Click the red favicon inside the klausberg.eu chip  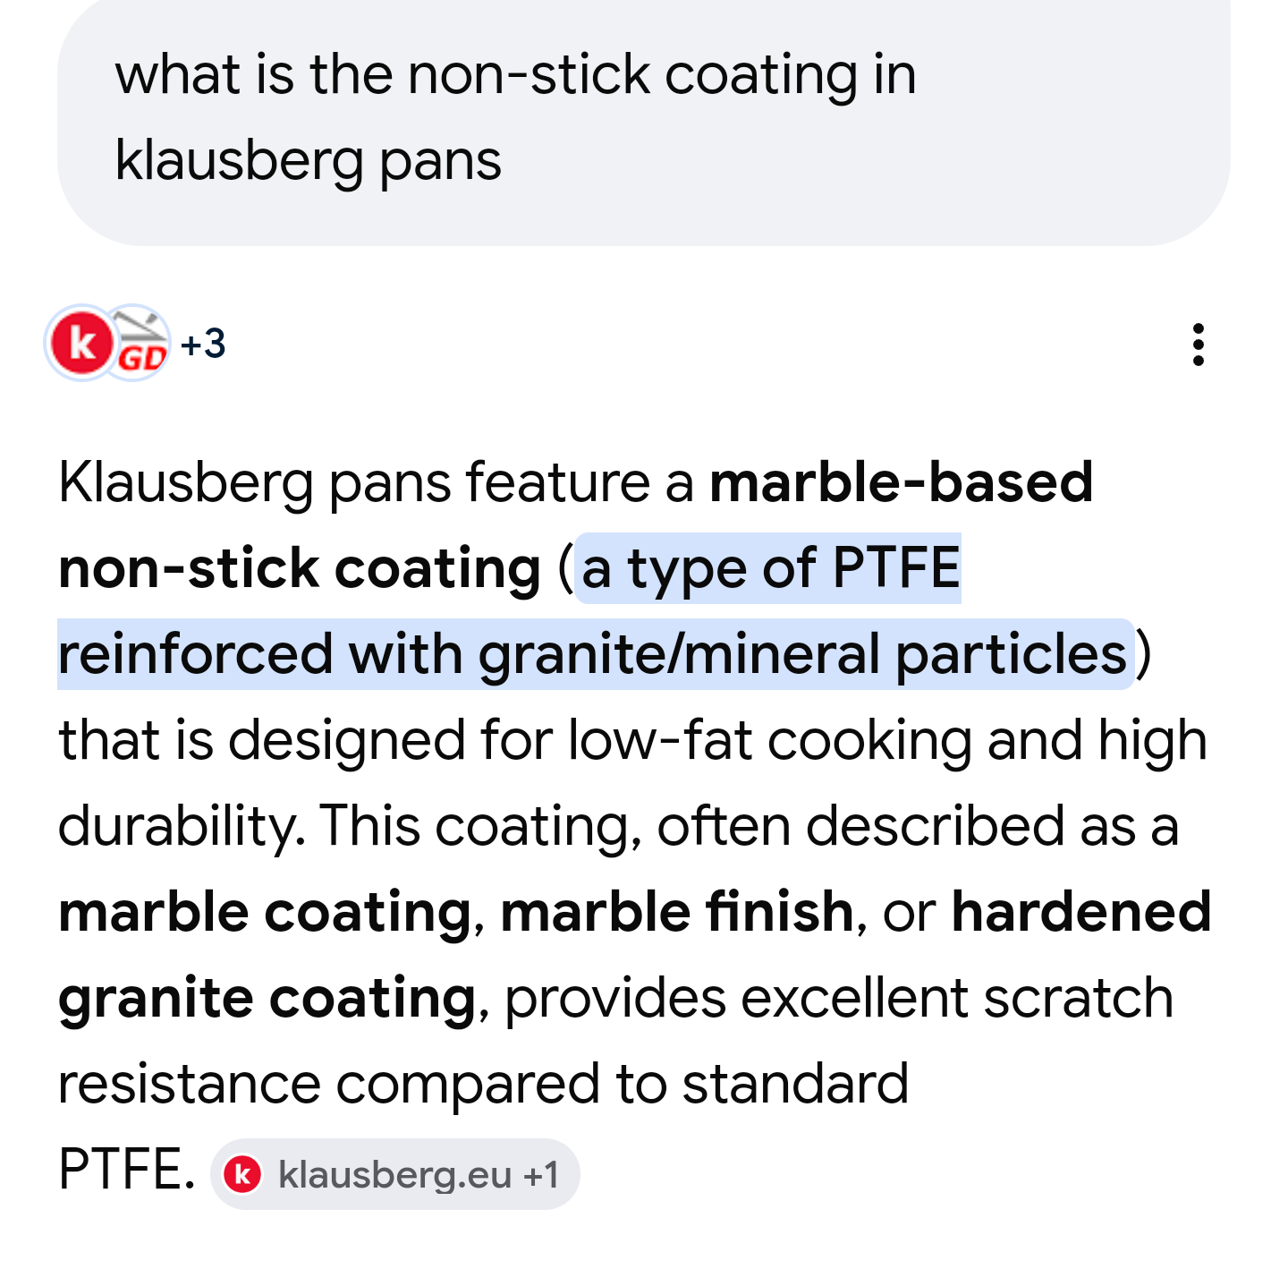(x=242, y=1174)
